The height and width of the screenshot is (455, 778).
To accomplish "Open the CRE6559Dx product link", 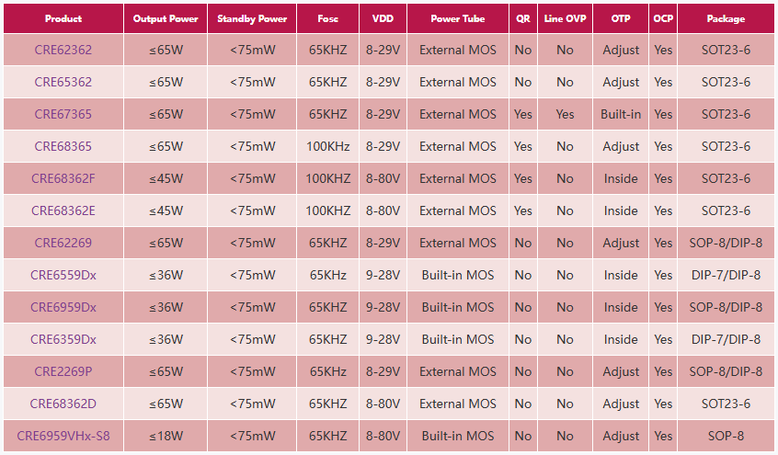I will (x=63, y=275).
